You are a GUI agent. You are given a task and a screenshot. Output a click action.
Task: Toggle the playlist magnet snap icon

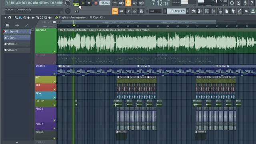click(x=10, y=18)
